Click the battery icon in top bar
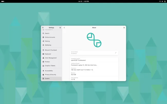 (x=165, y=1)
